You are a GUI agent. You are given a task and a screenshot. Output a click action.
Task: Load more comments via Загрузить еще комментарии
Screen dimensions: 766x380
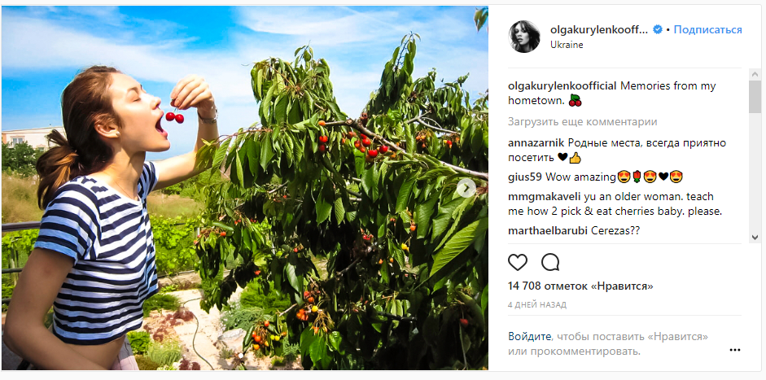pos(582,121)
